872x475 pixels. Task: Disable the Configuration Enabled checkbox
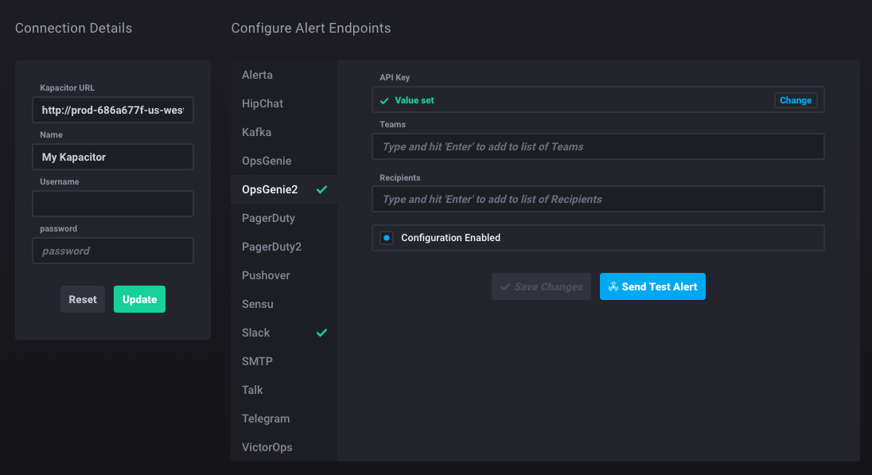[386, 237]
